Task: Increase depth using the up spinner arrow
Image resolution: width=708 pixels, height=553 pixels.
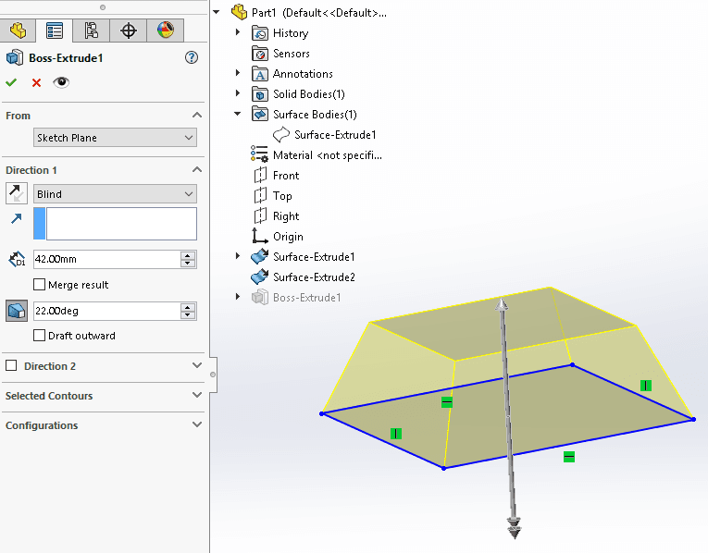Action: [188, 256]
